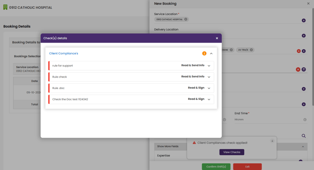
Task: Click the green hospital building icon
Action: [x=5, y=7]
